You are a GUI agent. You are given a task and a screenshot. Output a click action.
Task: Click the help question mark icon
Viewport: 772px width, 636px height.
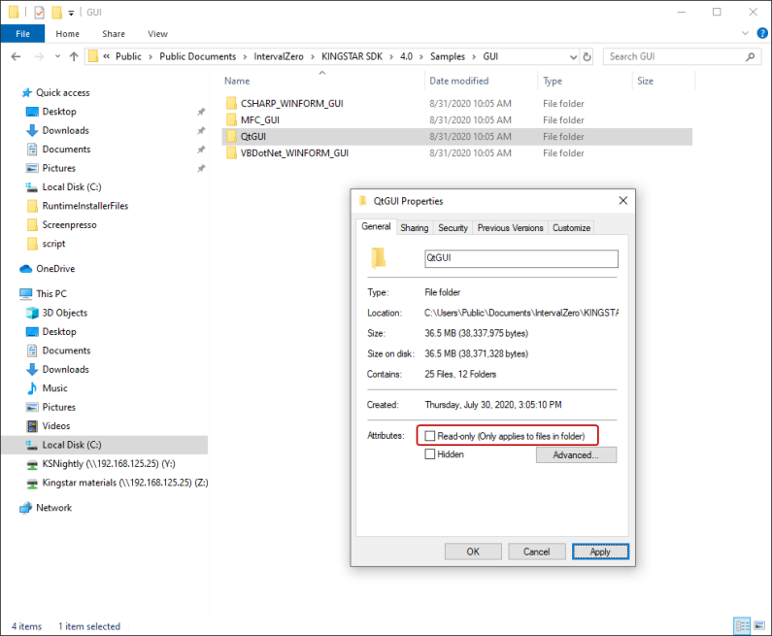(x=759, y=34)
